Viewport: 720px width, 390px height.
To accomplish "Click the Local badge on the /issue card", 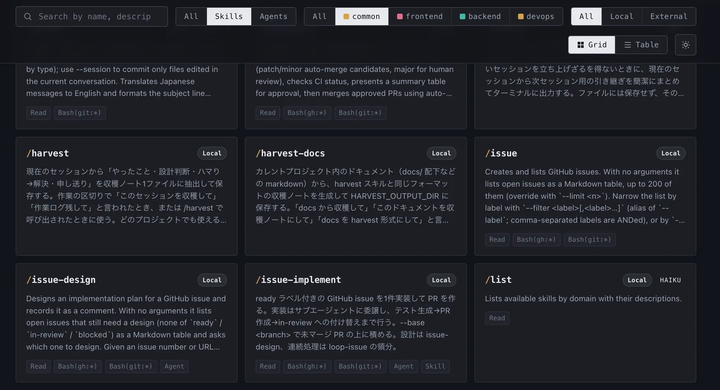I will click(671, 153).
